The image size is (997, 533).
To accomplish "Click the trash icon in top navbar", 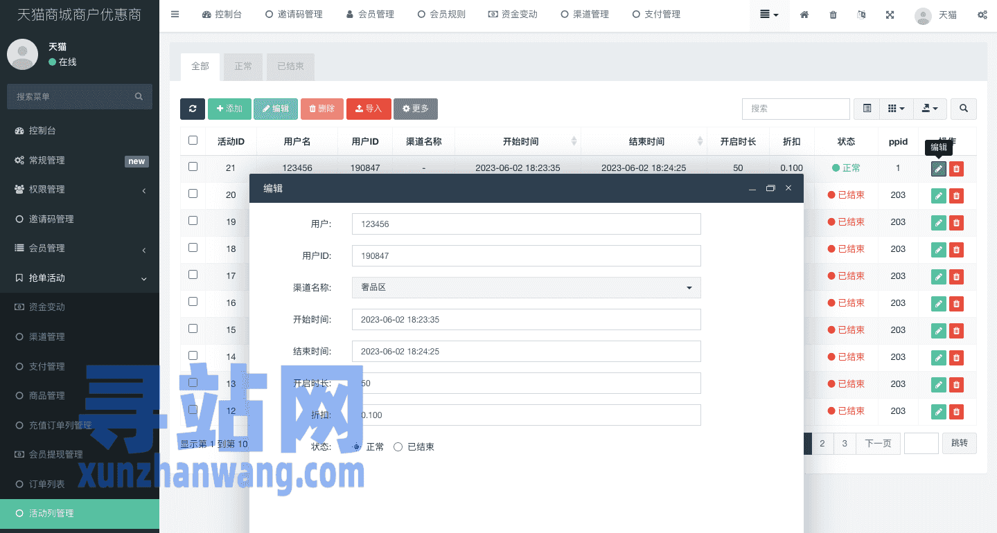I will [833, 15].
